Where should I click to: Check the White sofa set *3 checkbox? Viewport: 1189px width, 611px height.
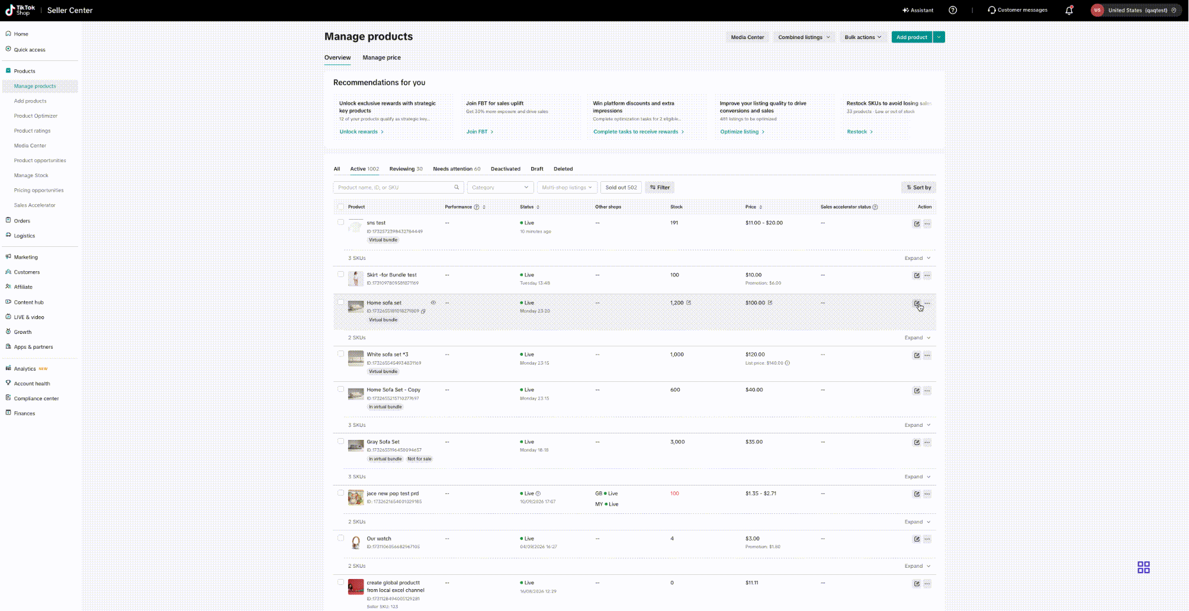pyautogui.click(x=340, y=353)
